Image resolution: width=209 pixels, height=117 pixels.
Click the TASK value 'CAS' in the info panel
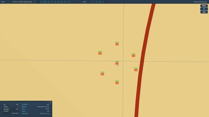(48, 111)
